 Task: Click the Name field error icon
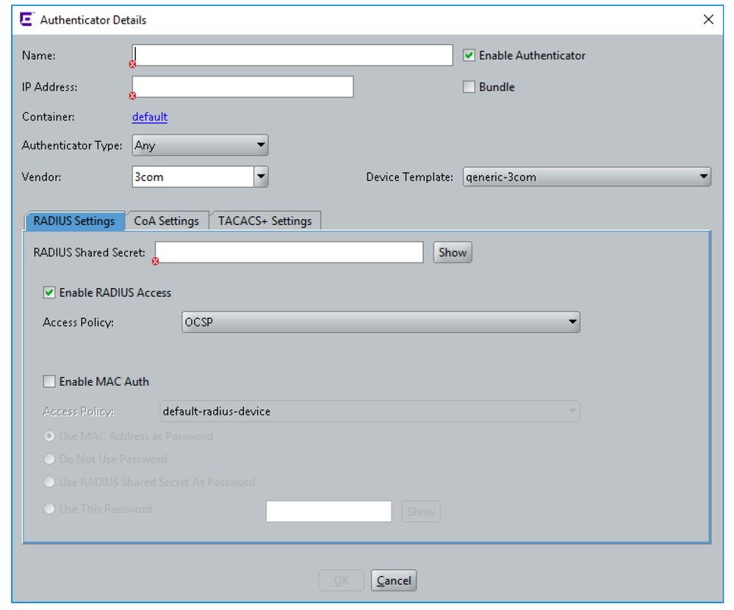(x=133, y=65)
